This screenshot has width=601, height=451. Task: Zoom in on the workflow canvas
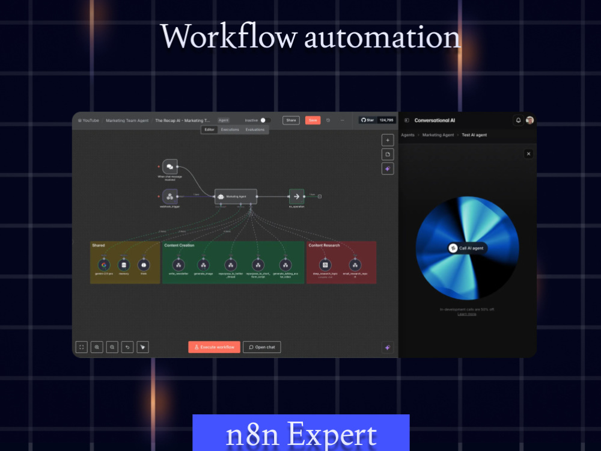[x=97, y=347]
